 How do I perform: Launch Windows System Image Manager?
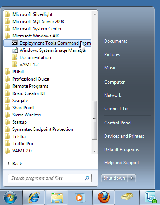point(48,50)
